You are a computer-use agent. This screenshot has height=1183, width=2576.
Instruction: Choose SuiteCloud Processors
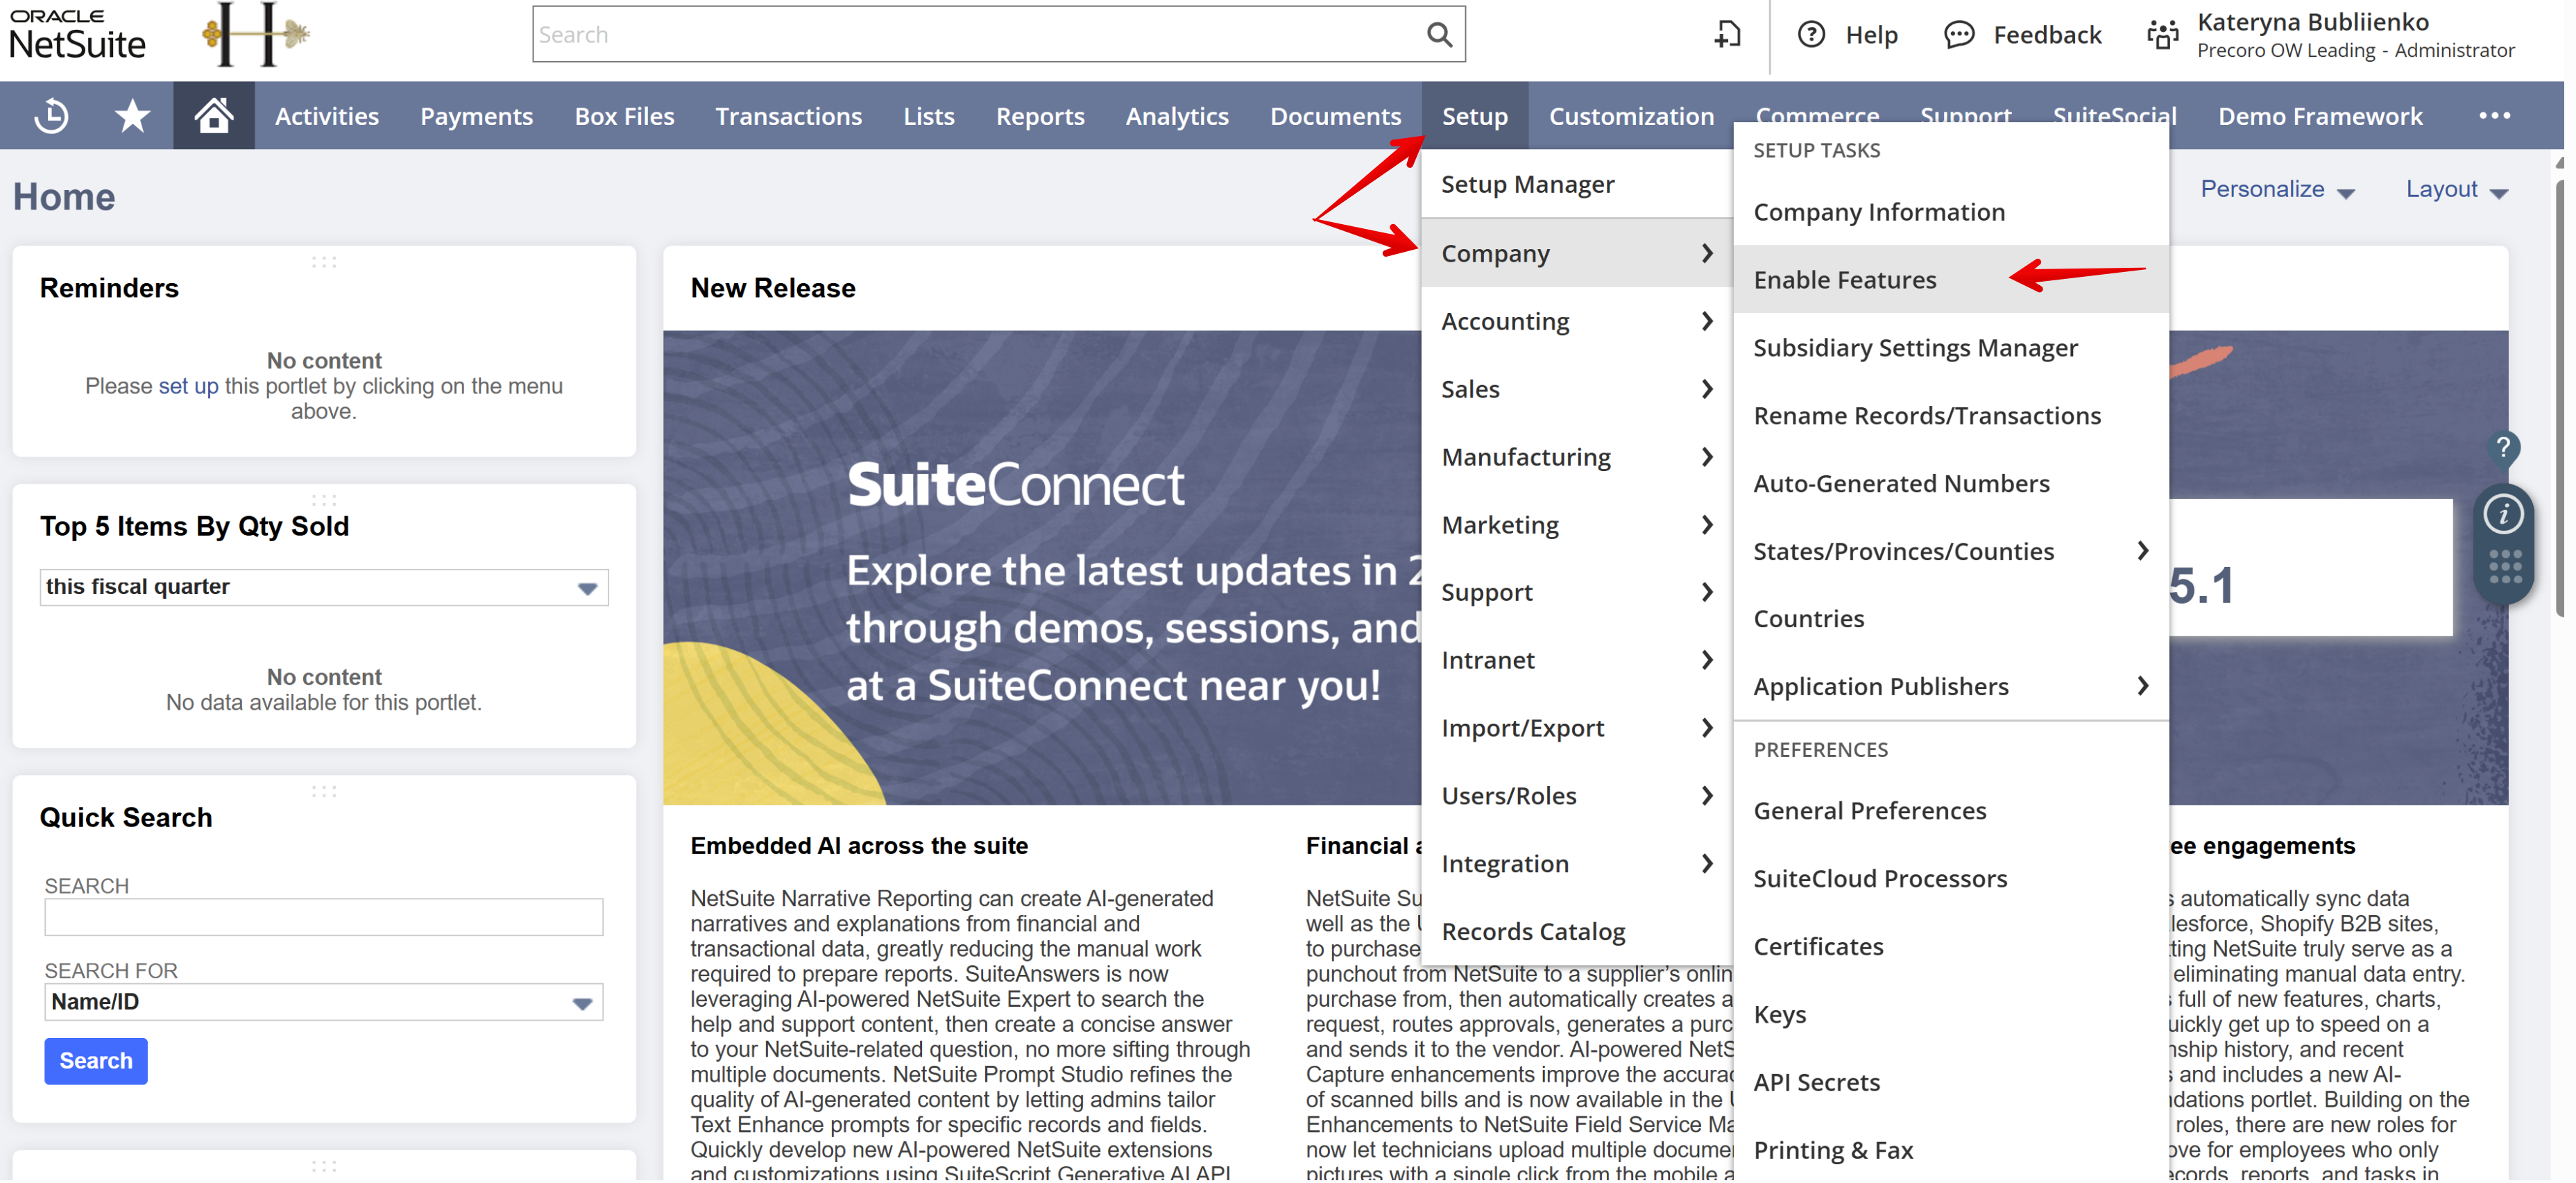[x=1950, y=879]
